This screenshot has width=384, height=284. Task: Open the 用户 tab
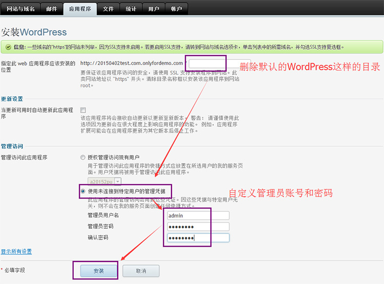pyautogui.click(x=154, y=9)
